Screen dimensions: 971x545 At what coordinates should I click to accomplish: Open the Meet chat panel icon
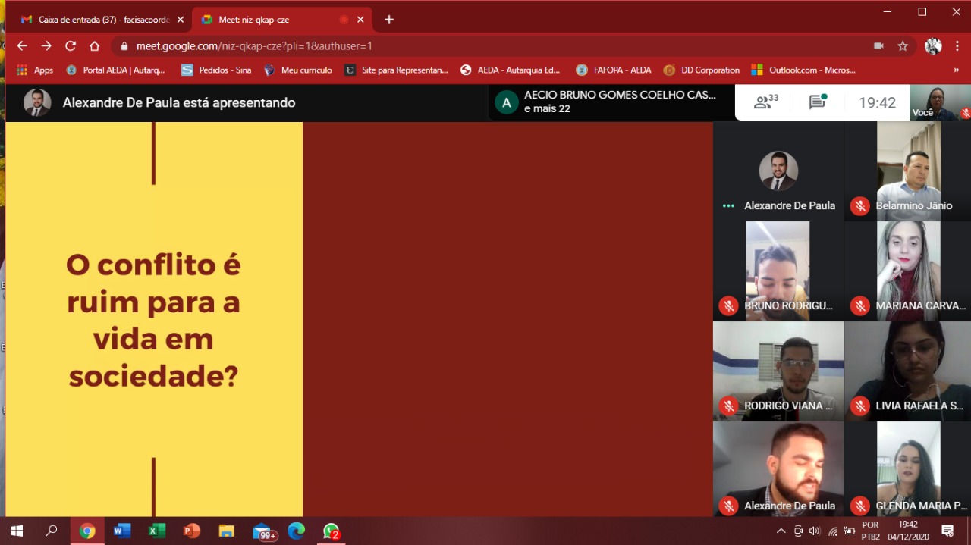click(x=817, y=102)
